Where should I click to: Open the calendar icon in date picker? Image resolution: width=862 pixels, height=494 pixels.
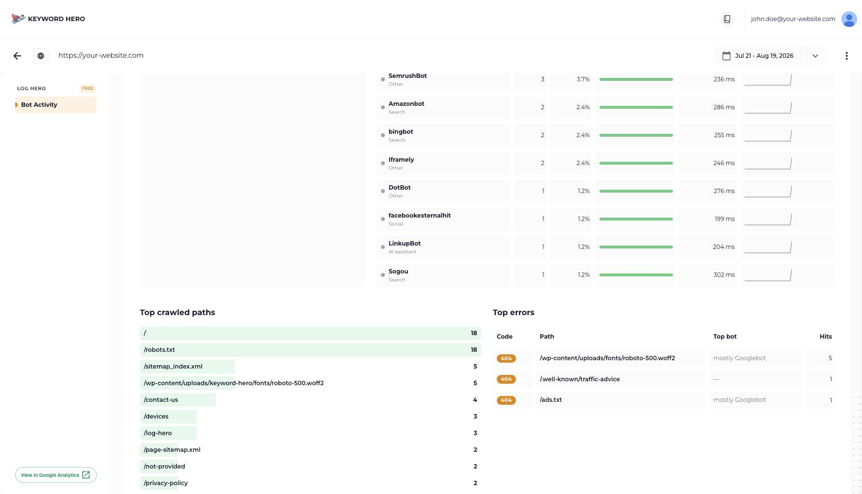(x=727, y=56)
